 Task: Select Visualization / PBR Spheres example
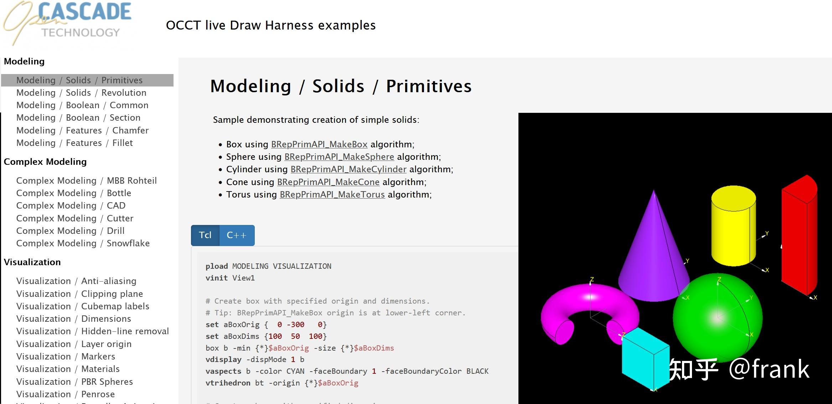[x=74, y=382]
